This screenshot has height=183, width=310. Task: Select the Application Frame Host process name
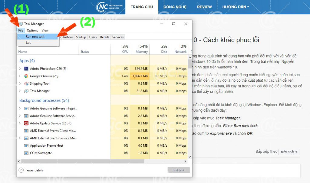coord(47,146)
